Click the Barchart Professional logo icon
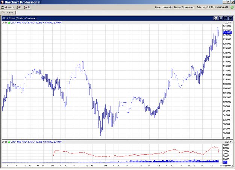This screenshot has width=235, height=170. [2, 2]
